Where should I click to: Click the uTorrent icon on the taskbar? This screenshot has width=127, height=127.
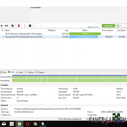(x=20, y=124)
